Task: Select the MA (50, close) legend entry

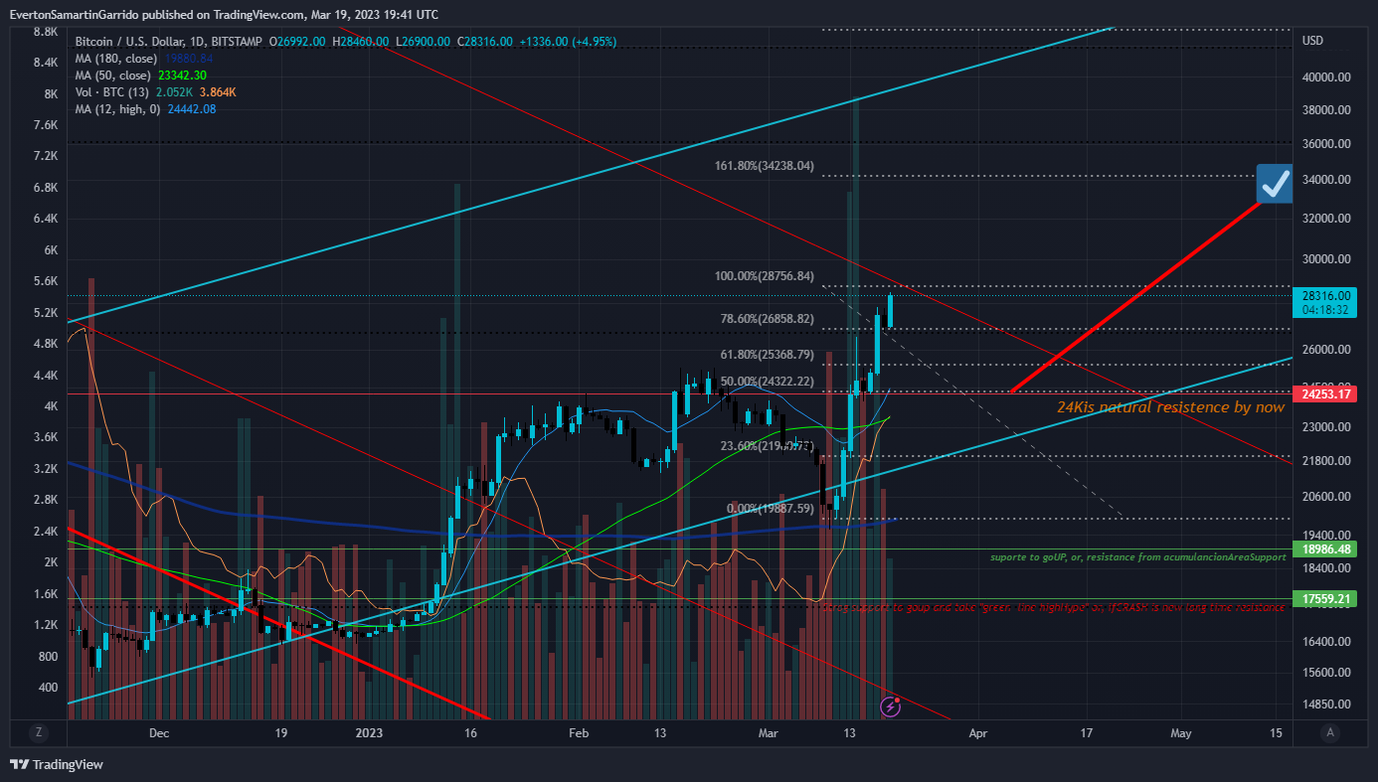Action: click(x=113, y=76)
